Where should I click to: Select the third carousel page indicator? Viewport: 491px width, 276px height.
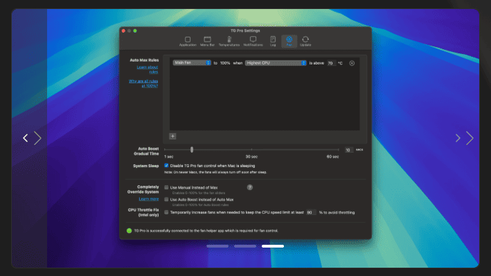[273, 246]
